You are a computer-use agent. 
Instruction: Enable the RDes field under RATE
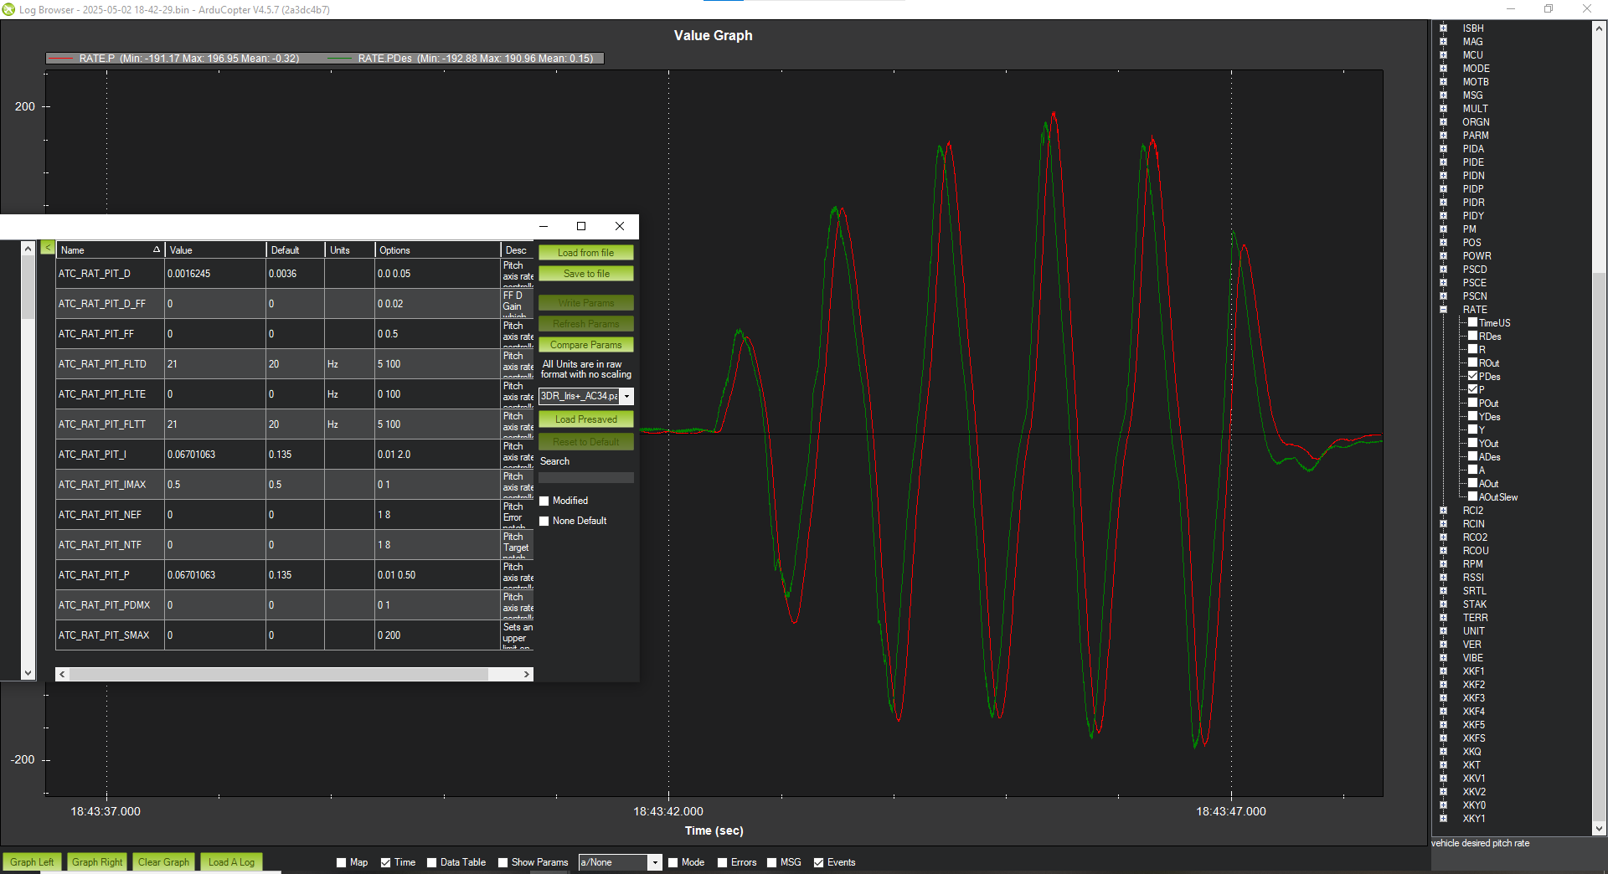point(1473,336)
